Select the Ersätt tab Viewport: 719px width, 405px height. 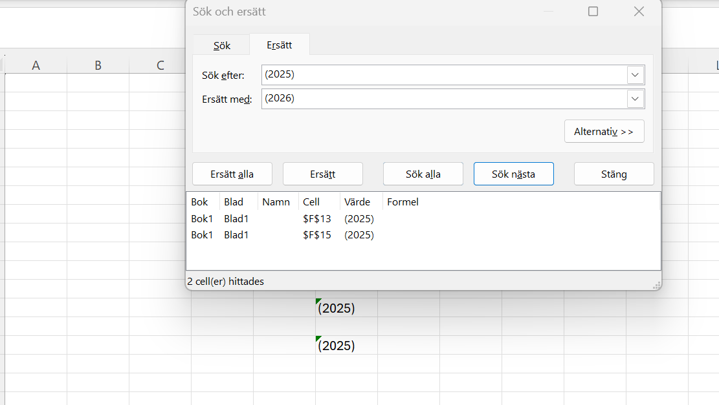click(279, 45)
